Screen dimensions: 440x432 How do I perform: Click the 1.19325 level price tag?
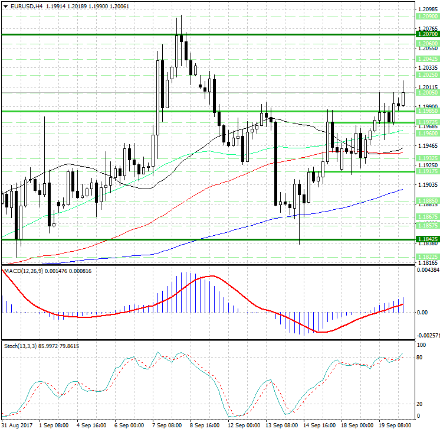point(428,158)
